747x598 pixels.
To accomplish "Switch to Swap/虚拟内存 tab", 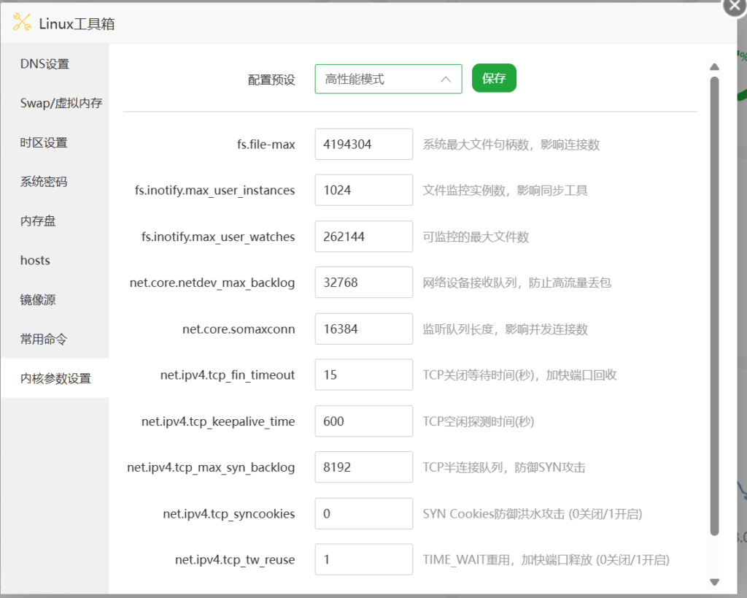I will tap(61, 103).
